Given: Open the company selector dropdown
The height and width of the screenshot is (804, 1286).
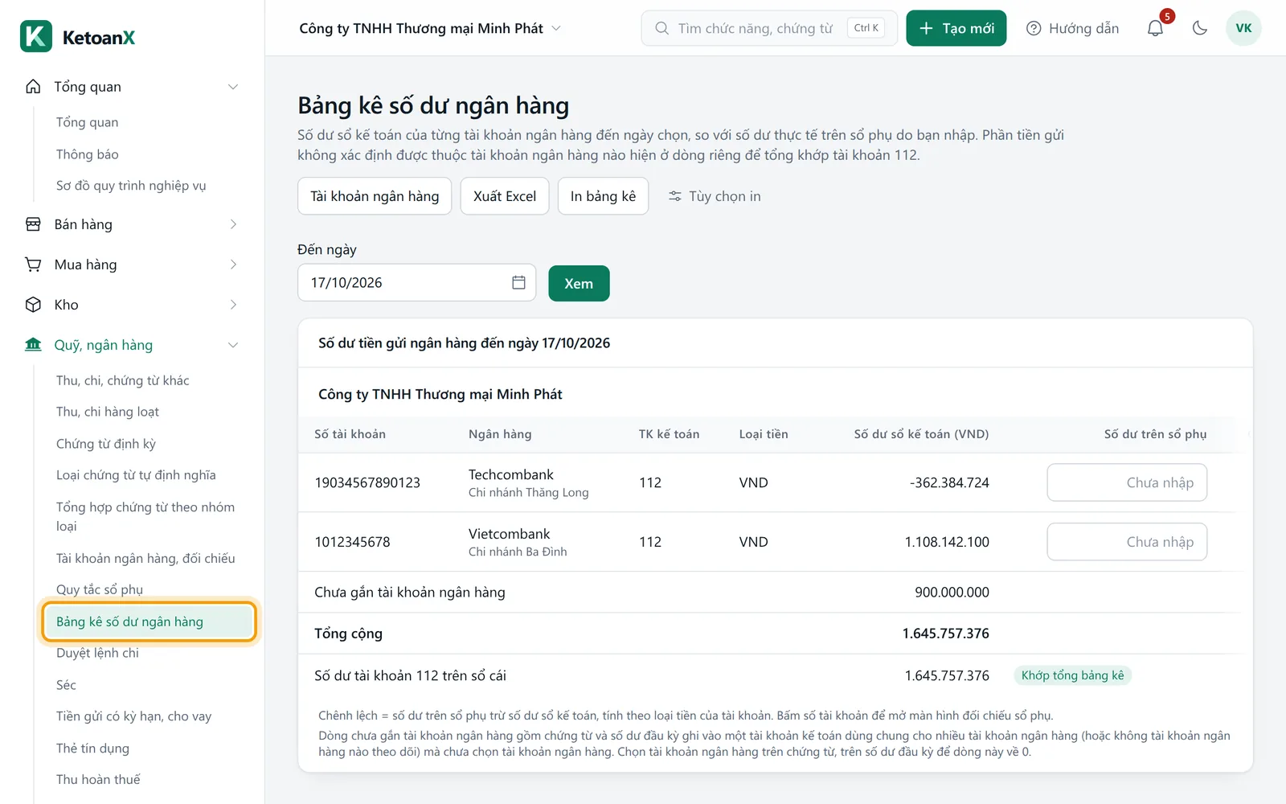Looking at the screenshot, I should pos(430,28).
